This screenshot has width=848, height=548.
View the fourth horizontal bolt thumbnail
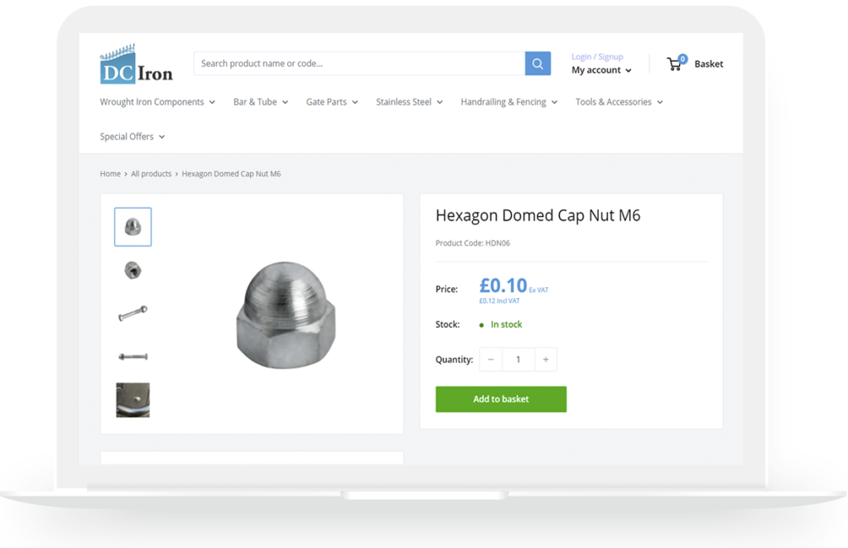coord(132,357)
